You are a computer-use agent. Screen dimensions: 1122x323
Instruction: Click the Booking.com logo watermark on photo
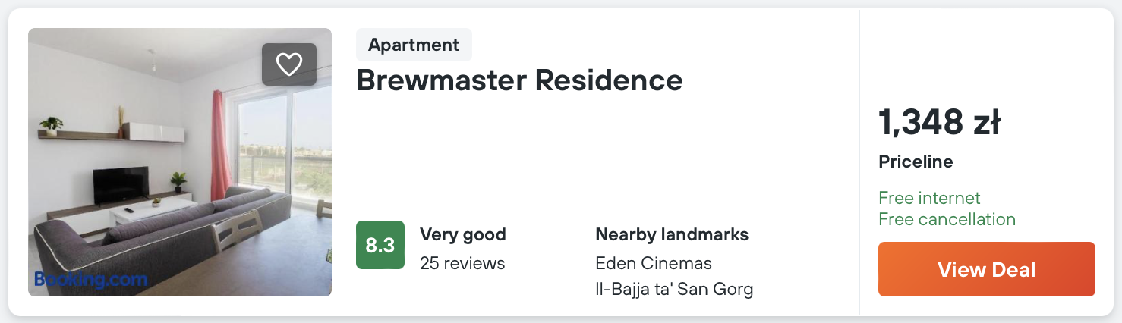coord(90,279)
